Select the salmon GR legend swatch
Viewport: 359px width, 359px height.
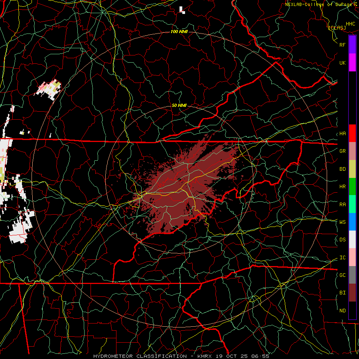pos(352,151)
